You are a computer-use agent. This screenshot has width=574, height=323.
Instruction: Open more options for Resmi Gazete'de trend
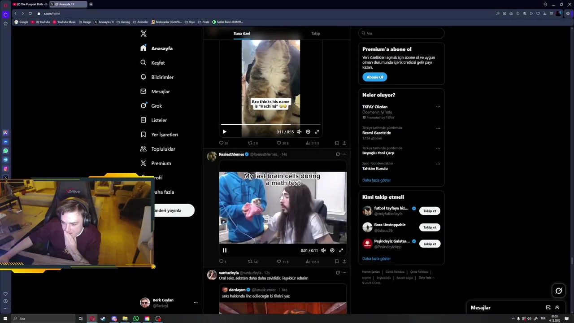point(438,128)
